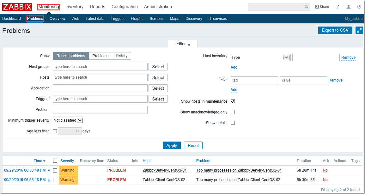This screenshot has height=194, width=365.
Task: Toggle fullscreen mode icon
Action: [359, 30]
